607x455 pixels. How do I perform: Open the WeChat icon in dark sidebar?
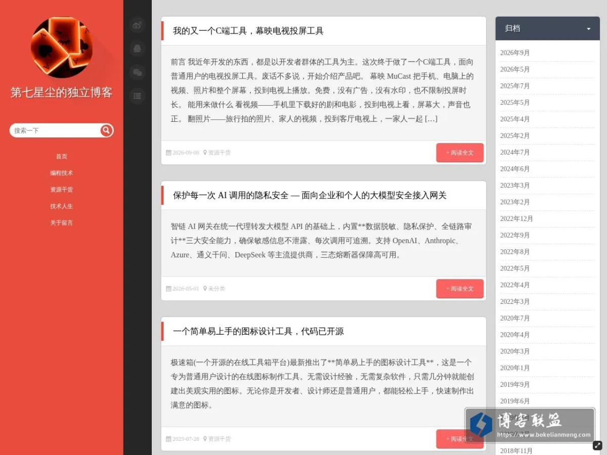pyautogui.click(x=137, y=72)
